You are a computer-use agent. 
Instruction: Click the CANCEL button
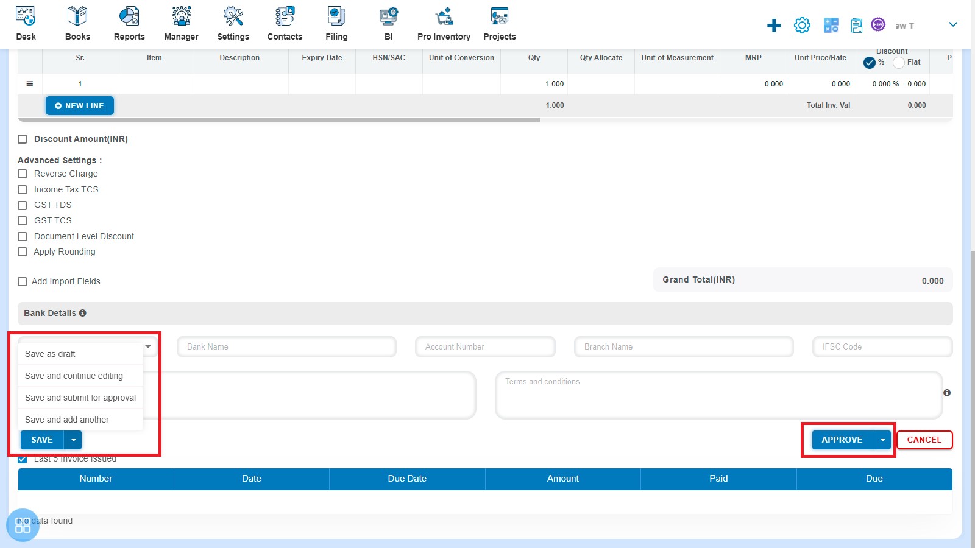(924, 440)
